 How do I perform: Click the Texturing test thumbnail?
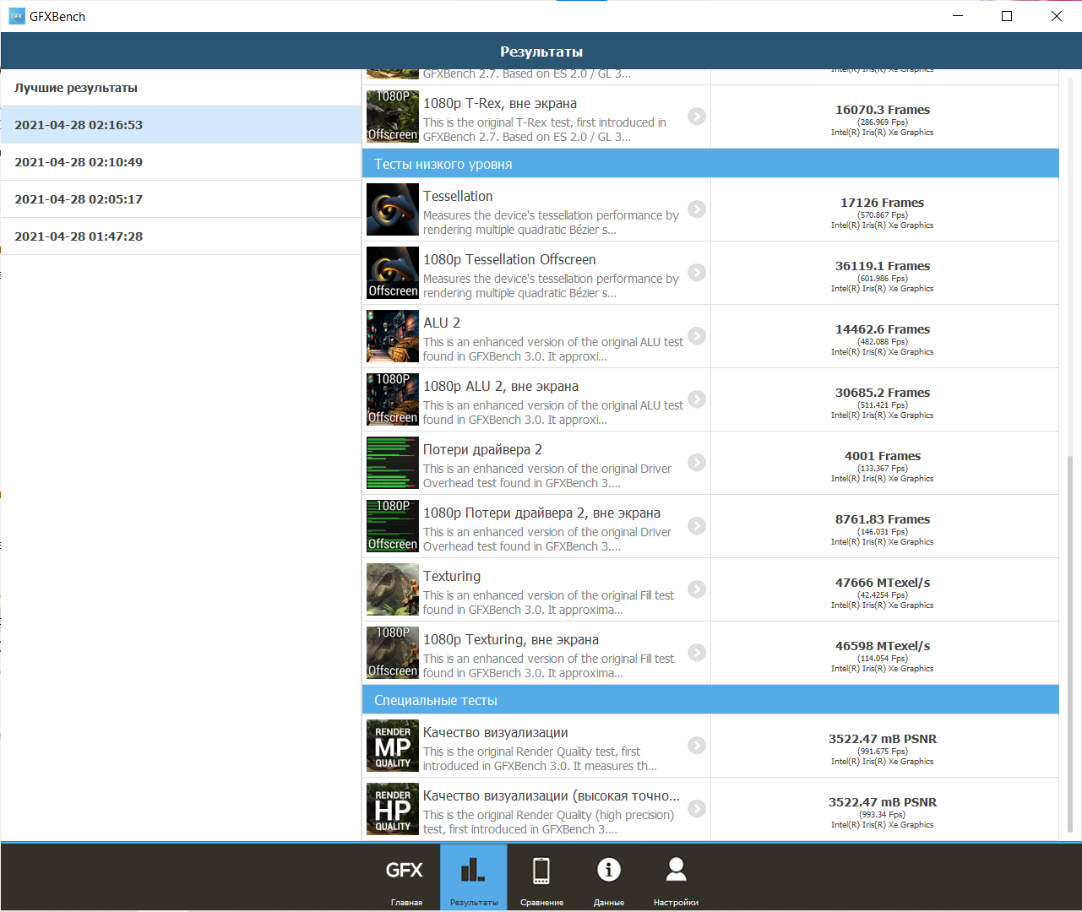(393, 589)
